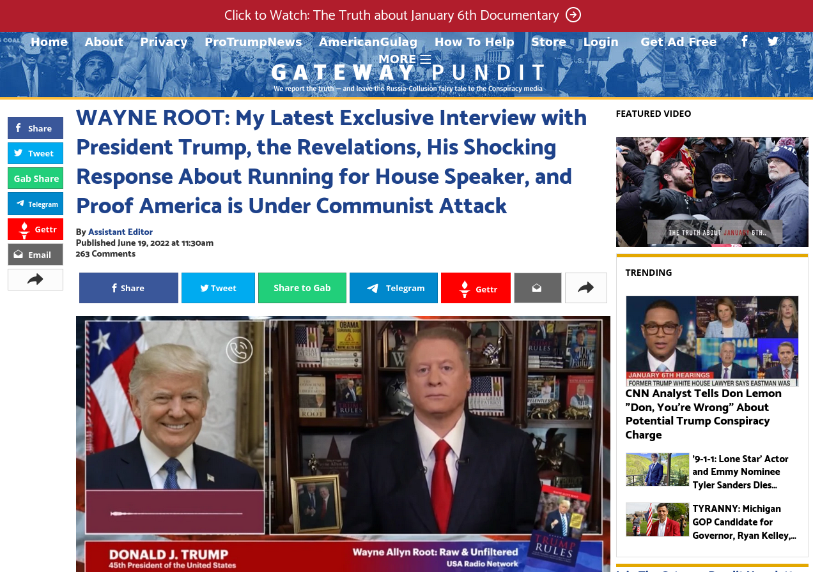The height and width of the screenshot is (572, 813).
Task: Open ProTrumpNews from the navigation
Action: [x=253, y=41]
